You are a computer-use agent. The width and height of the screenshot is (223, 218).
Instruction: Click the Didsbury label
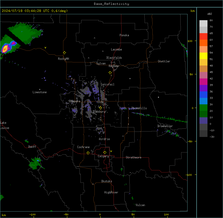pyautogui.click(x=99, y=112)
